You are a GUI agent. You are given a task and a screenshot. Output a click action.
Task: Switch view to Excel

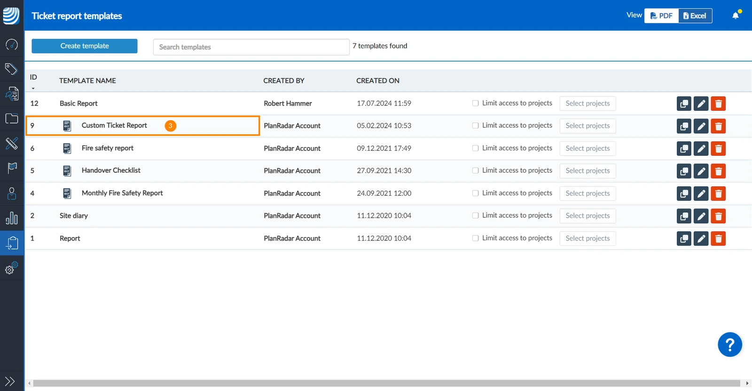(x=695, y=15)
